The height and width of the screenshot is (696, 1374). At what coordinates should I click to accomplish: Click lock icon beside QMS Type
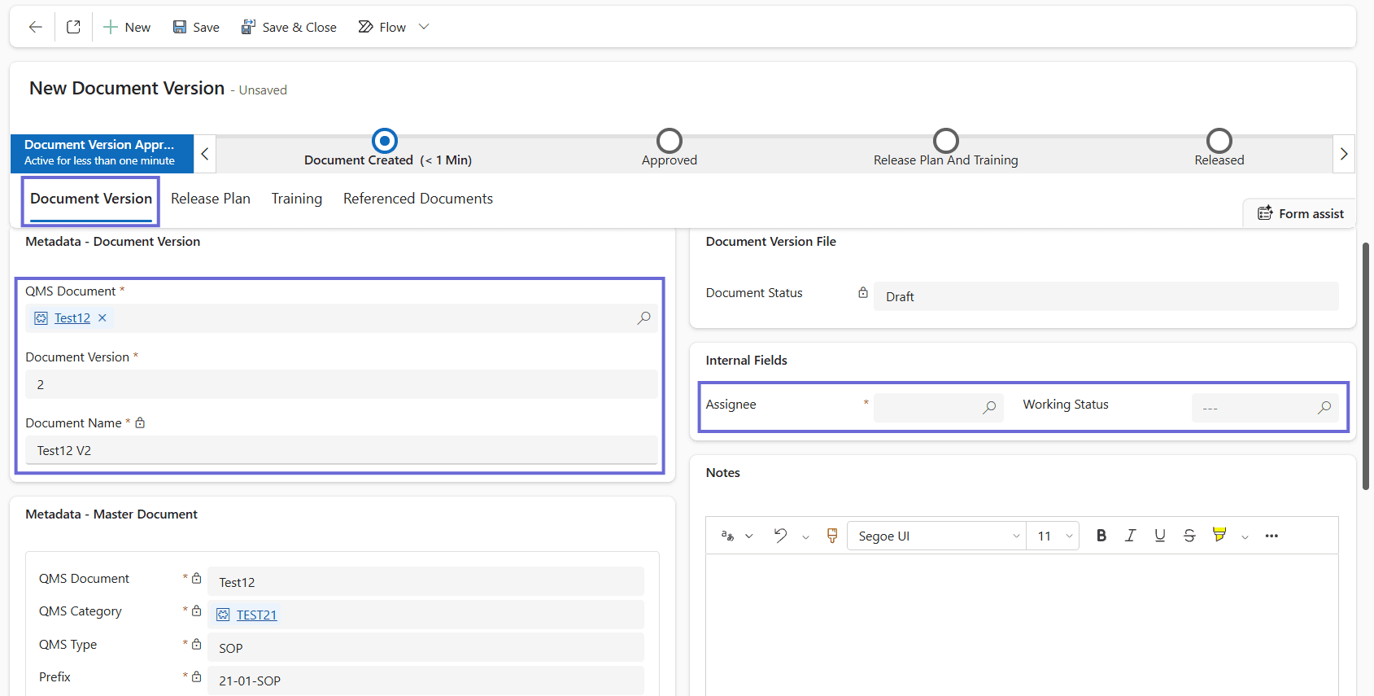pyautogui.click(x=196, y=644)
